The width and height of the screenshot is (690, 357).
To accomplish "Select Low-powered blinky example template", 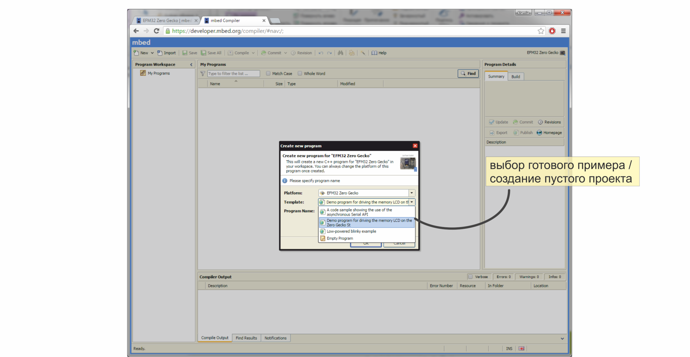I will coord(367,231).
